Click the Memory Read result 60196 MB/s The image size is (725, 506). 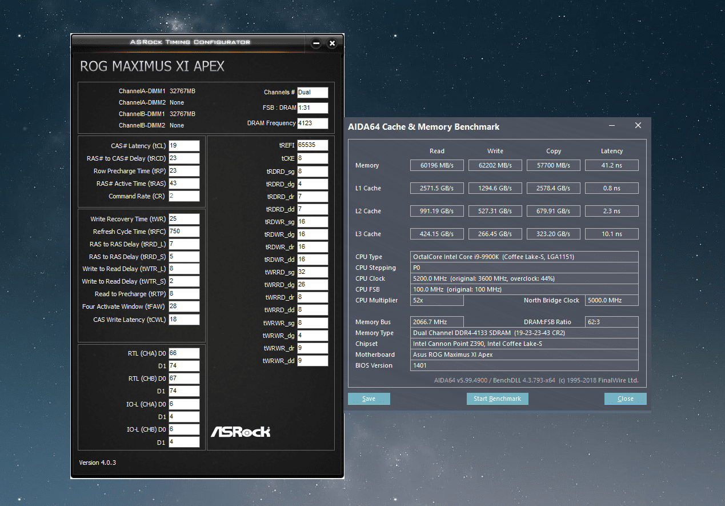[x=437, y=165]
